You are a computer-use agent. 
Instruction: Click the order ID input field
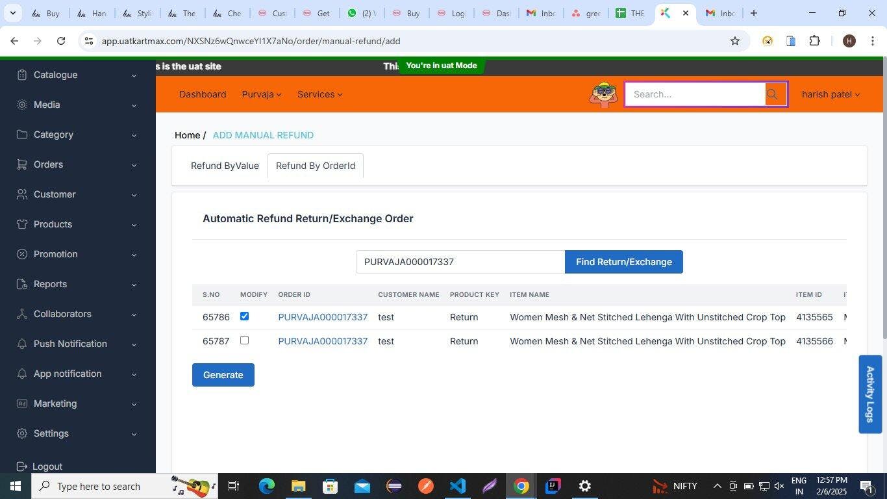click(x=460, y=262)
